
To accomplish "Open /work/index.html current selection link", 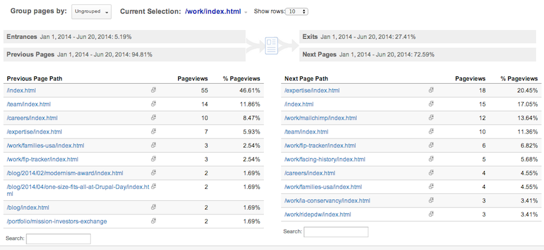I will (x=213, y=12).
